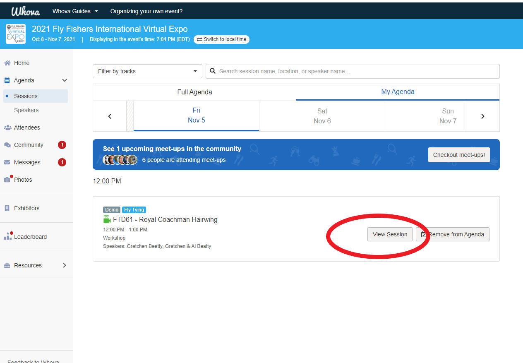Image resolution: width=523 pixels, height=363 pixels.
Task: Click the Demo tag label
Action: [112, 210]
